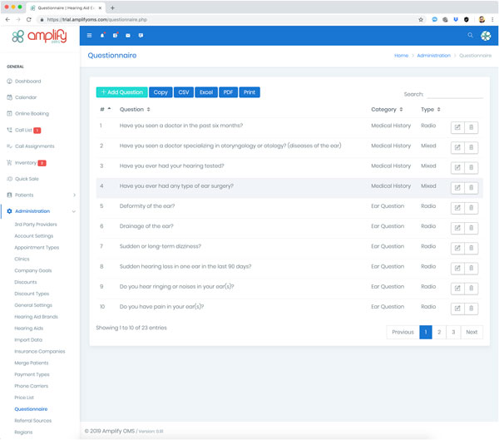The width and height of the screenshot is (499, 440).
Task: Open the user avatar profile menu
Action: click(486, 36)
